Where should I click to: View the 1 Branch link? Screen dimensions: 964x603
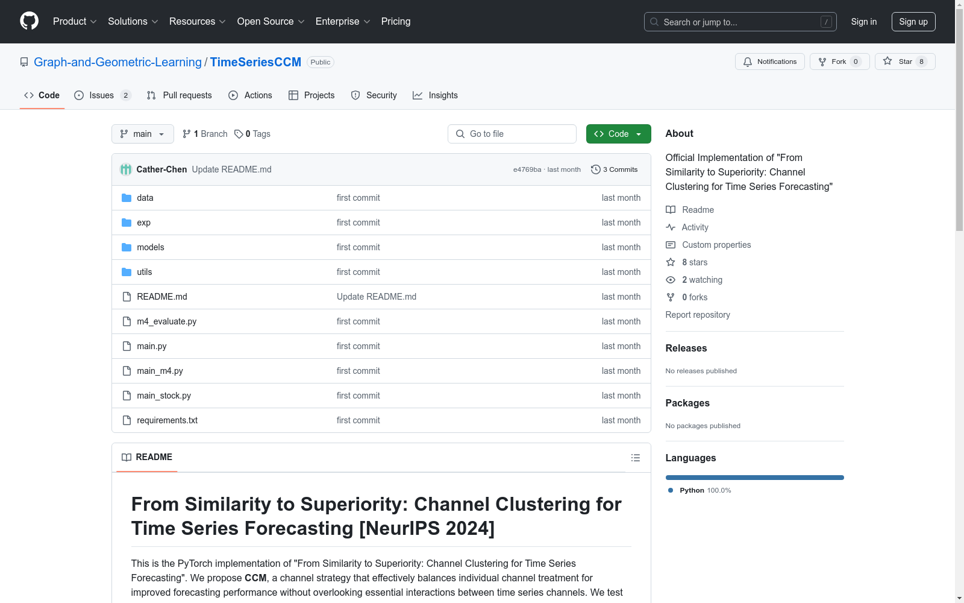pyautogui.click(x=205, y=134)
